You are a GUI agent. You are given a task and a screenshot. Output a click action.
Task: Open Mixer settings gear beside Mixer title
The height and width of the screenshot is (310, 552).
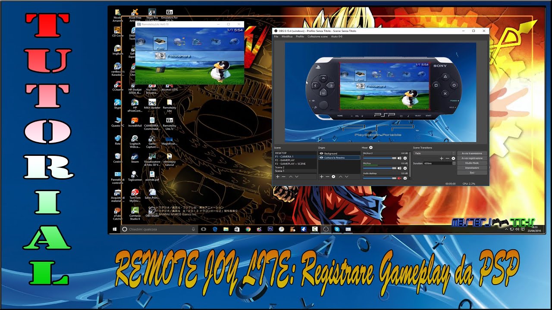(x=371, y=148)
